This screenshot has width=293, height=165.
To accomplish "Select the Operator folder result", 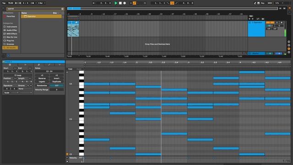I will pos(42,16).
